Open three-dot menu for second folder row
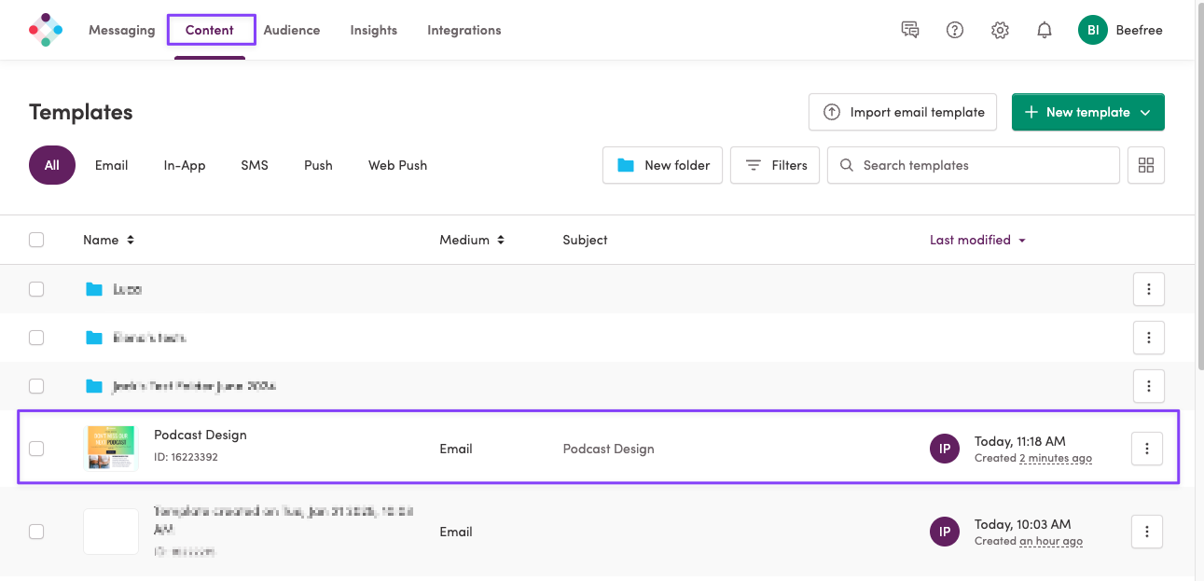Viewport: 1204px width, 581px height. coord(1148,338)
